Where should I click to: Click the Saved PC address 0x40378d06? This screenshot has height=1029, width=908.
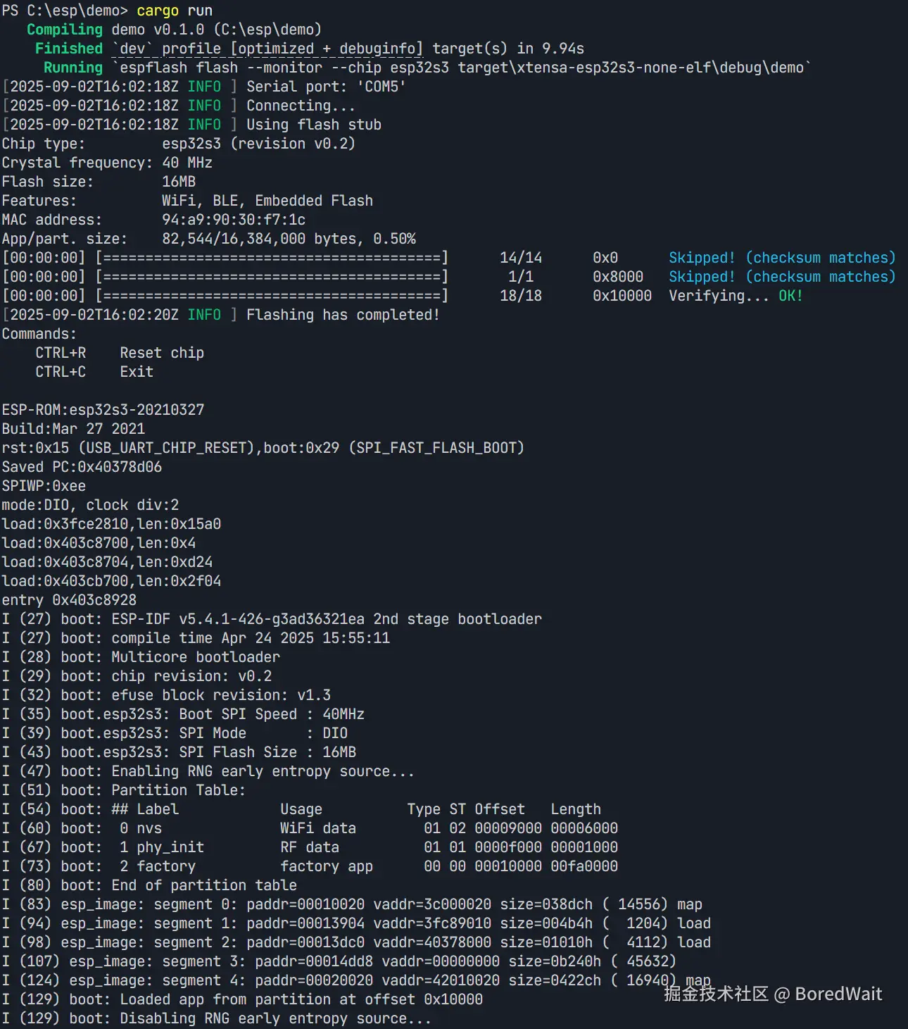pyautogui.click(x=120, y=467)
